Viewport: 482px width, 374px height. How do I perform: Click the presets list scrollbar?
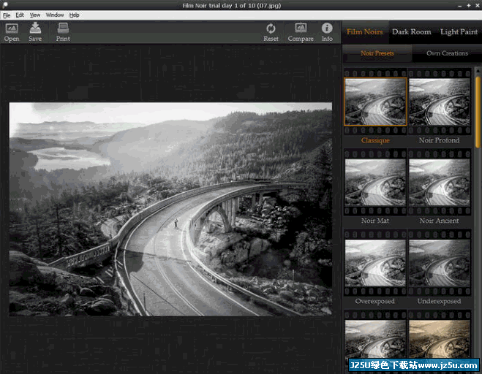point(478,110)
